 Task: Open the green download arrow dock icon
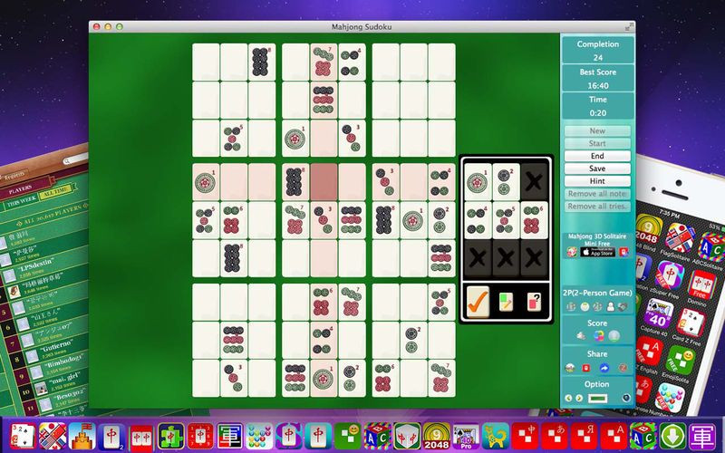coord(672,436)
